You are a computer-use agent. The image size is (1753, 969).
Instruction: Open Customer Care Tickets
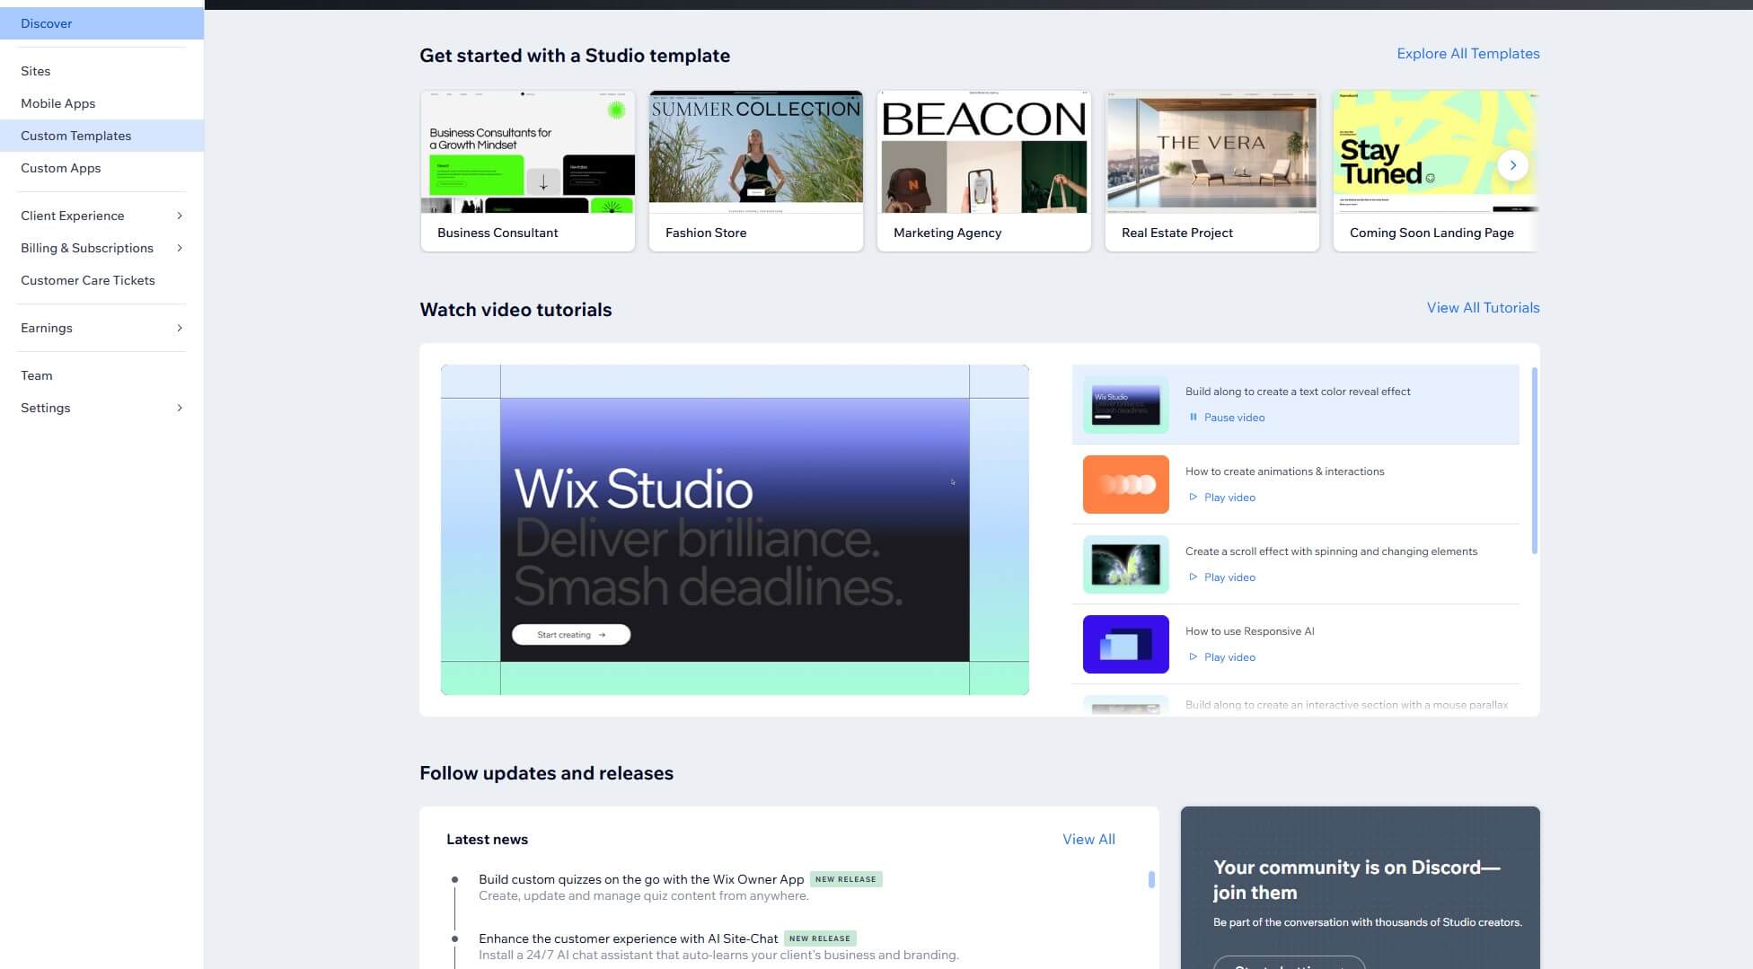[101, 280]
